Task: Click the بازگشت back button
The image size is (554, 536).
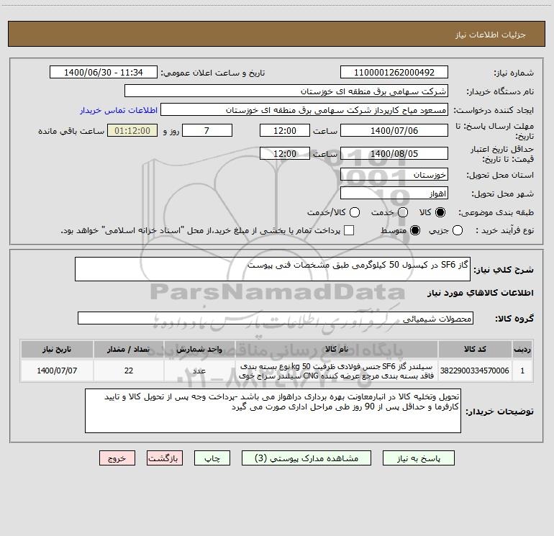Action: pyautogui.click(x=165, y=458)
